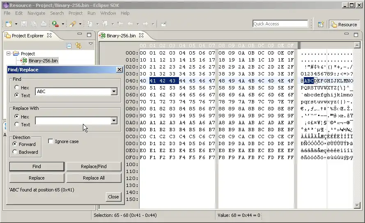This screenshot has height=223, width=365.
Task: Click the Previous Annotation toolbar icon
Action: 105,24
